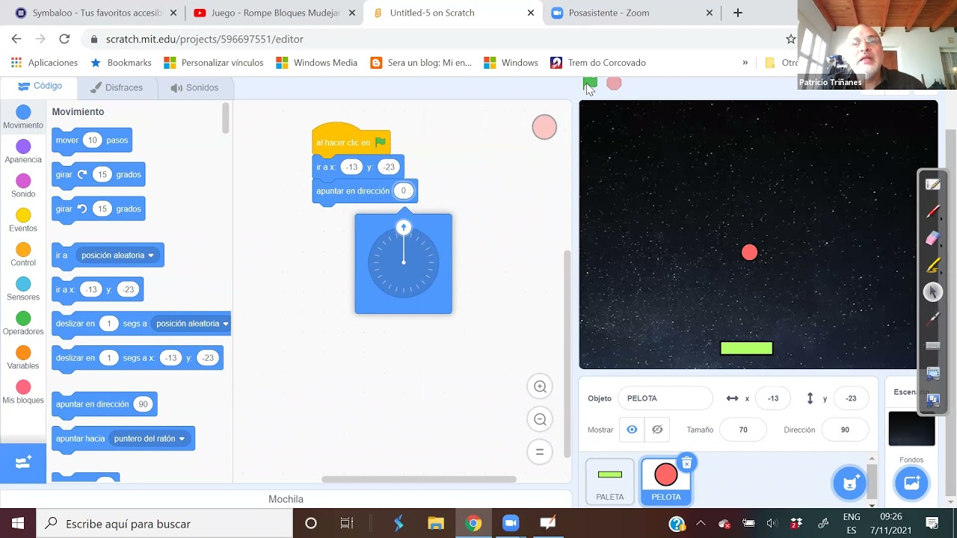This screenshot has height=538, width=957.
Task: Click the browser address bar URL
Action: pyautogui.click(x=205, y=39)
